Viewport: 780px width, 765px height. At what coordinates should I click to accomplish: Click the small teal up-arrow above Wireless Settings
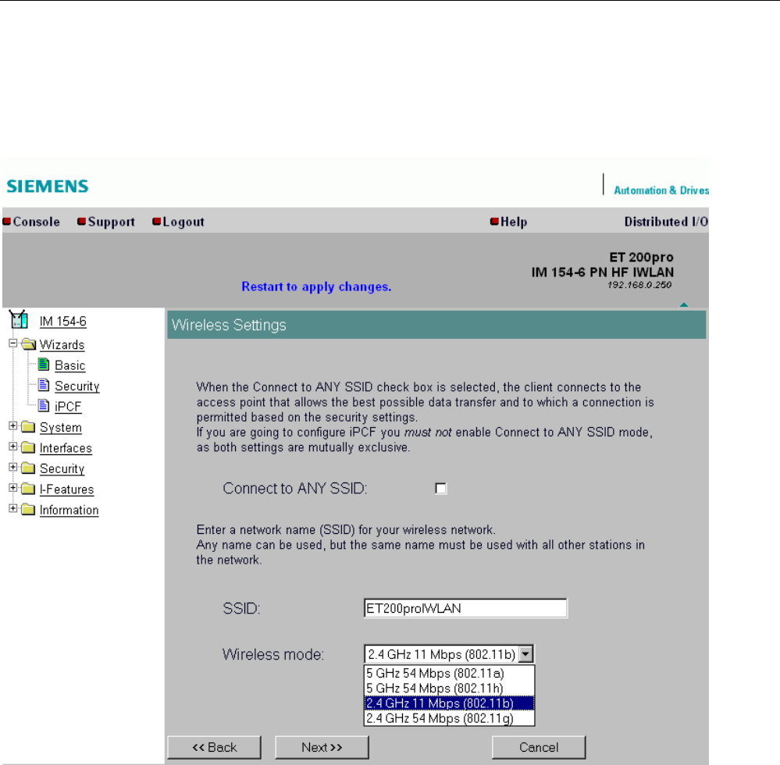point(684,304)
